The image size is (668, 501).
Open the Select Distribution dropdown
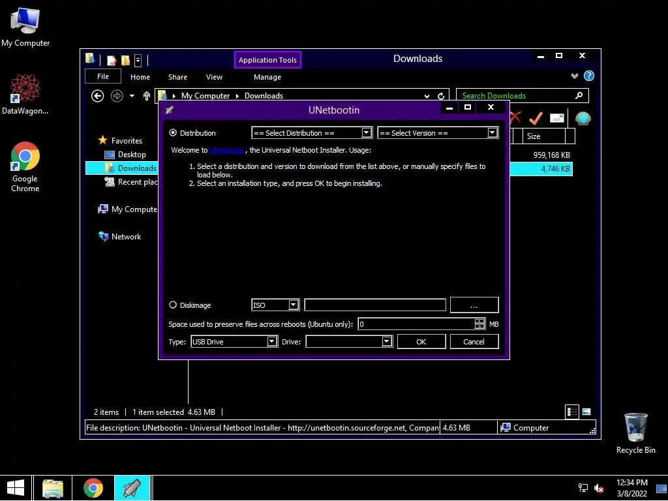point(312,133)
